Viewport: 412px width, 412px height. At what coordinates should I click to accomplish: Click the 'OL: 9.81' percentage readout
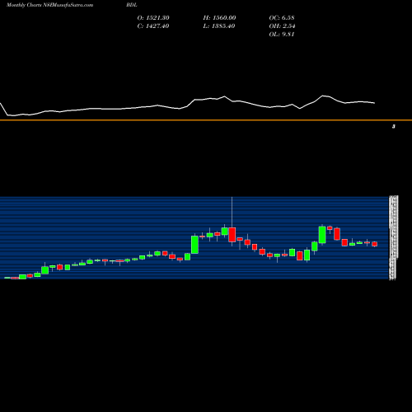pyautogui.click(x=282, y=35)
